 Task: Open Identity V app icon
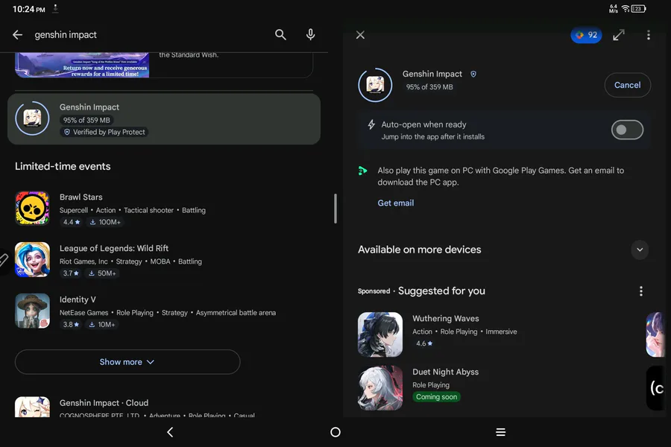pyautogui.click(x=33, y=311)
